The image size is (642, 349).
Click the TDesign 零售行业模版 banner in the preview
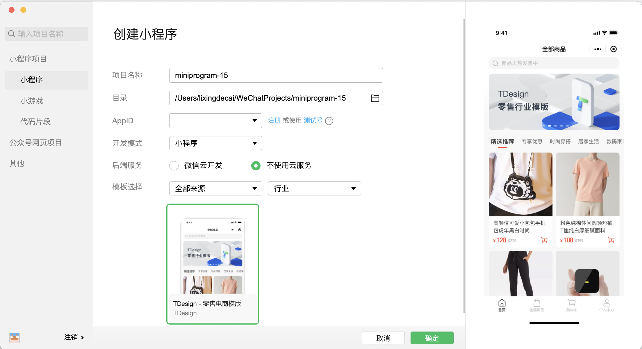pyautogui.click(x=554, y=102)
